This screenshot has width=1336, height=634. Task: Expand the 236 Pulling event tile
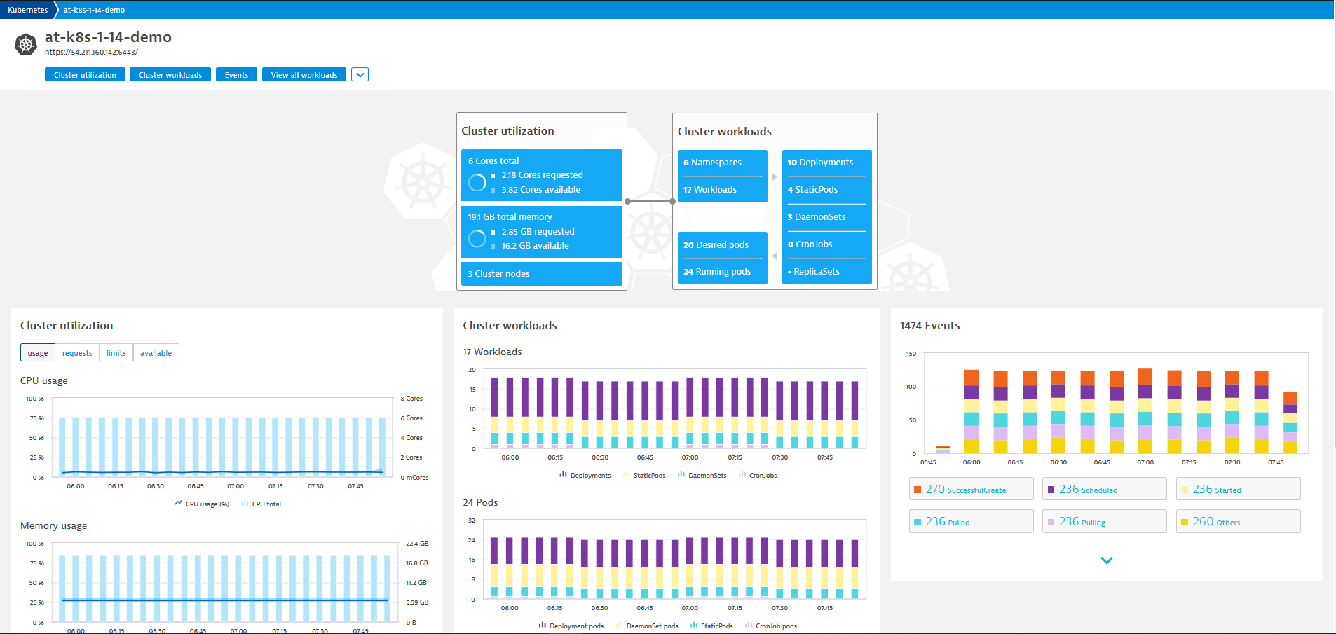(x=1104, y=521)
